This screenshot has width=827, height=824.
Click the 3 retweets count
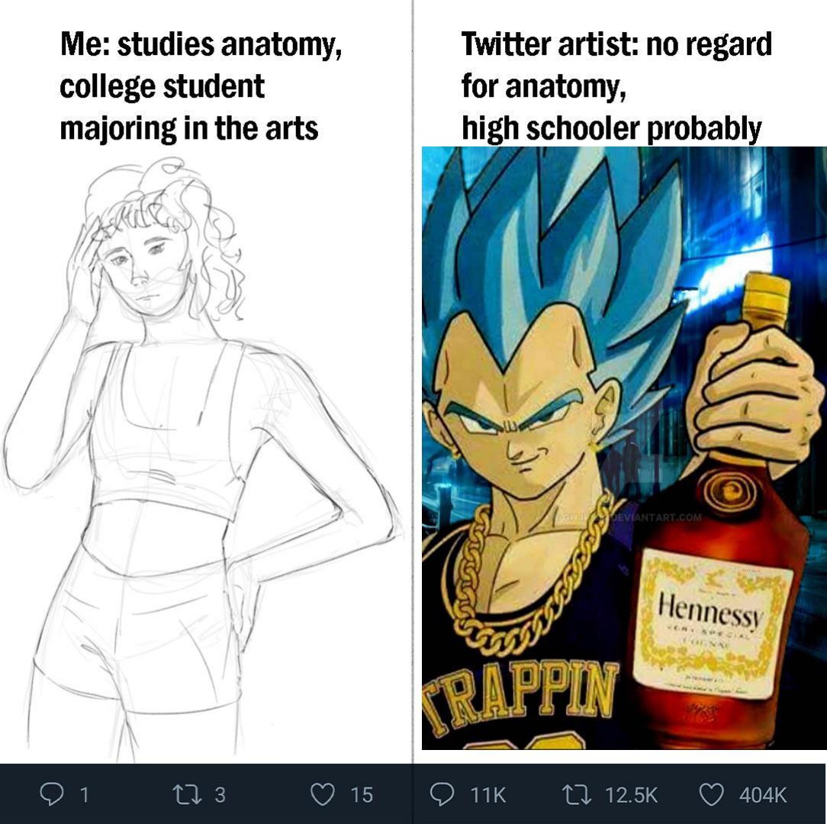point(220,795)
